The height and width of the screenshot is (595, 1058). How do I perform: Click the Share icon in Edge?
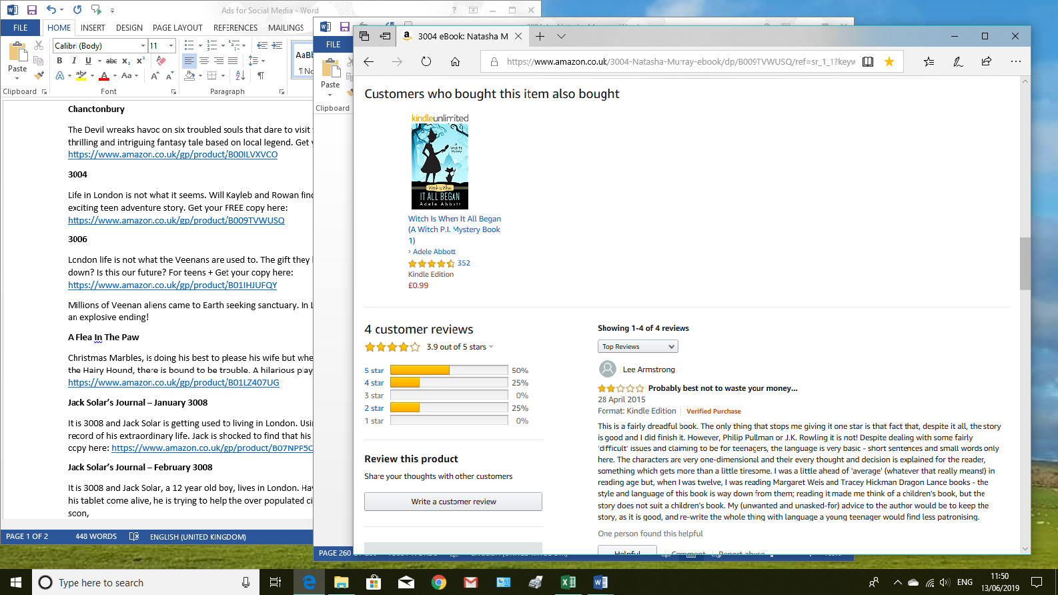986,62
